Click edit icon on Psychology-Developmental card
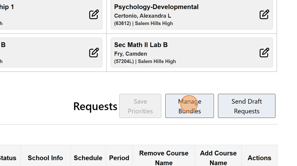The height and width of the screenshot is (166, 297). click(264, 15)
